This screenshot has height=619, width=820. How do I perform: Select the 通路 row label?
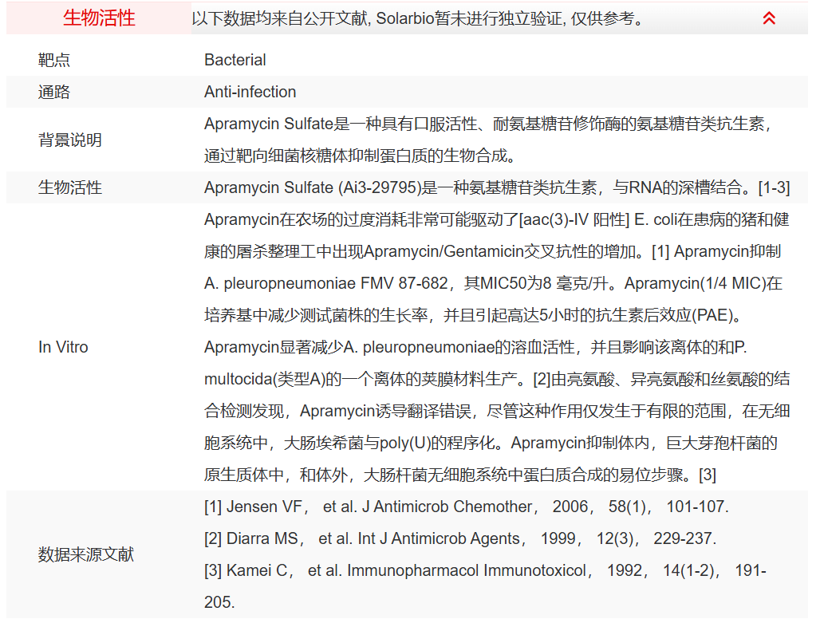pos(54,92)
